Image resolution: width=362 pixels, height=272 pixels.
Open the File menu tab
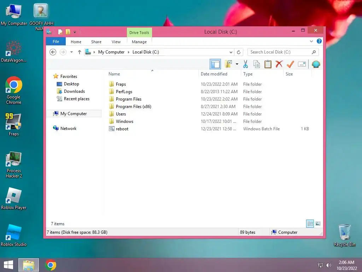56,41
